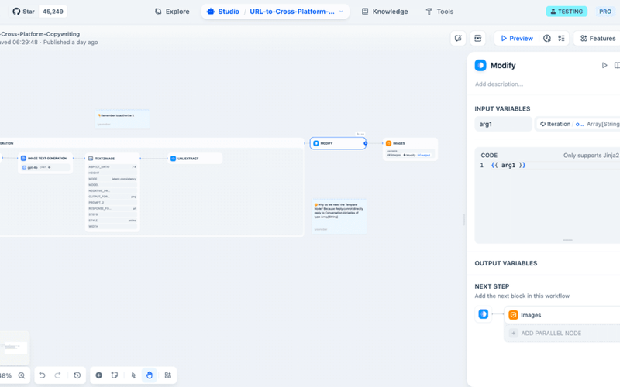Click the gpt-4o model row in LLM node
Image resolution: width=620 pixels, height=387 pixels.
pyautogui.click(x=46, y=167)
